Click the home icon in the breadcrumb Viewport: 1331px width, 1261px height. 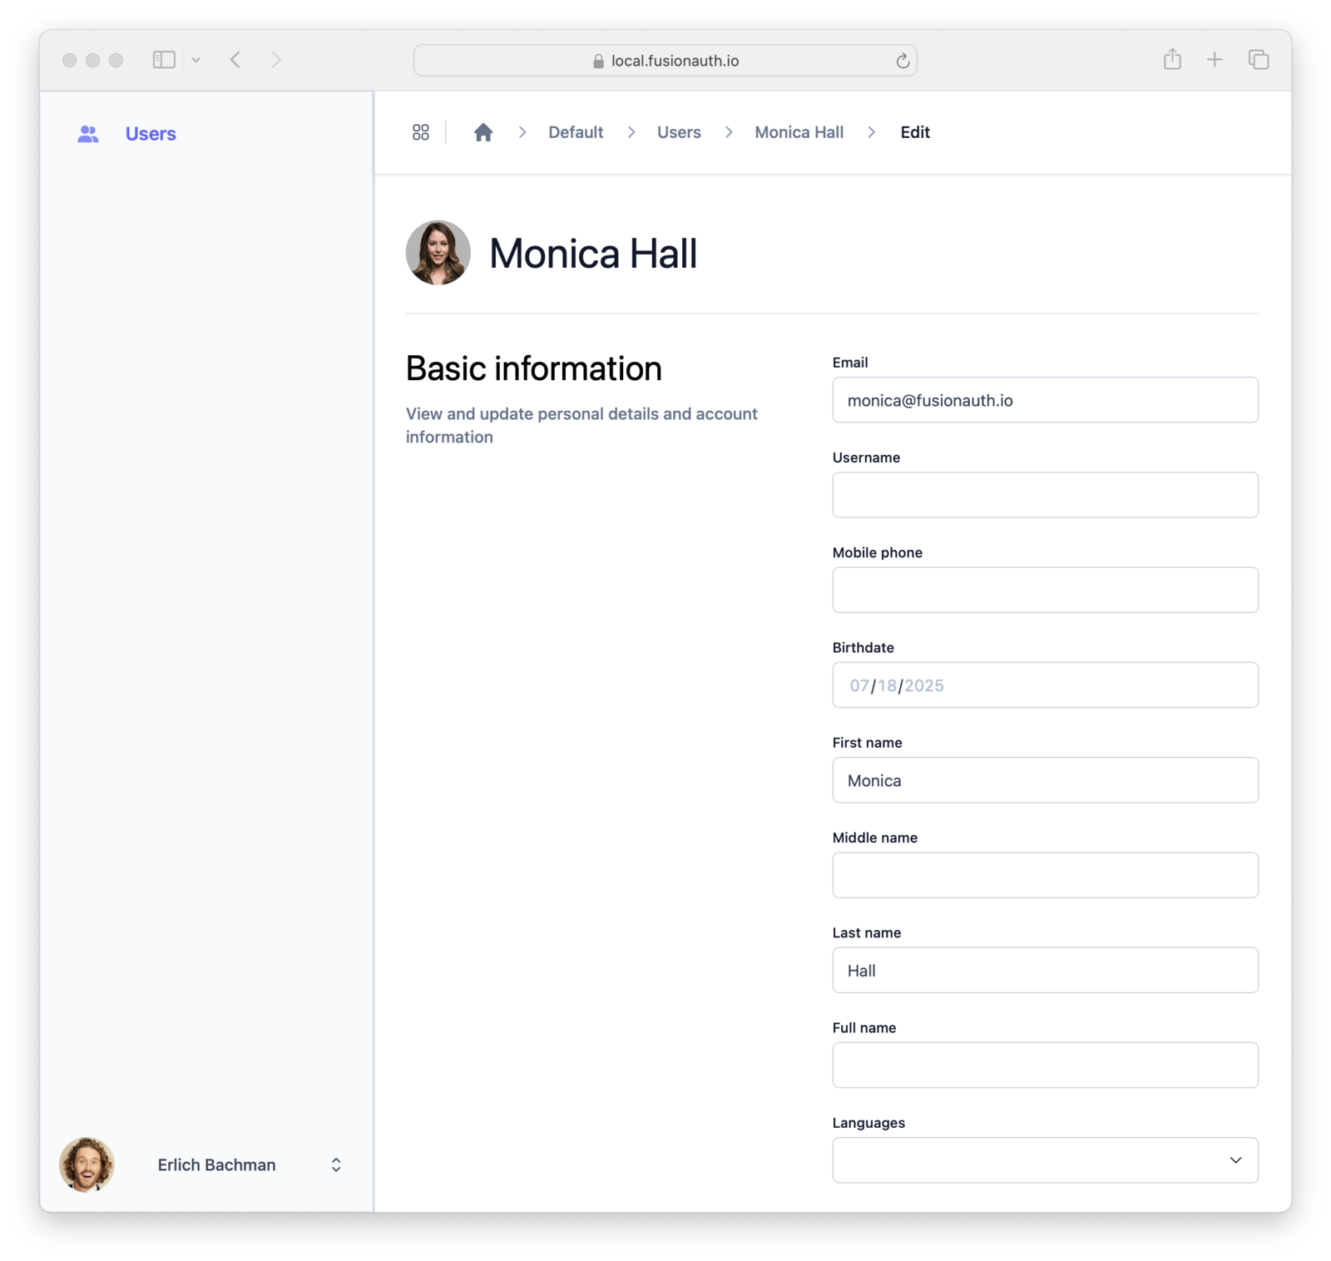point(483,131)
